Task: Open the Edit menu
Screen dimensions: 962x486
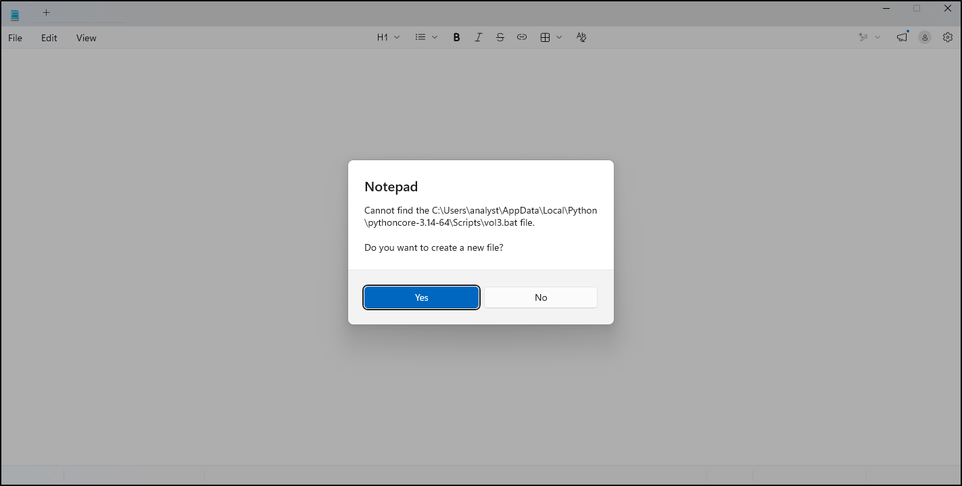Action: coord(49,38)
